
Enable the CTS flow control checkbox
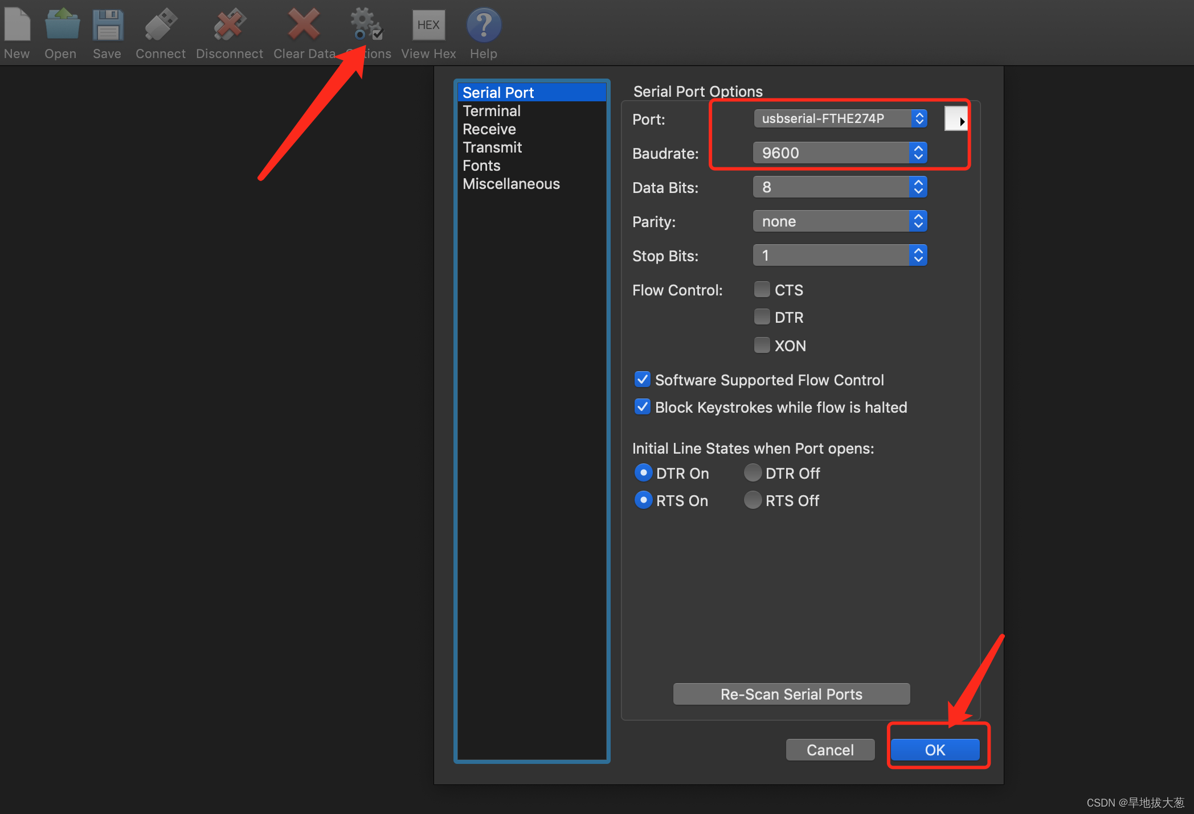(762, 289)
